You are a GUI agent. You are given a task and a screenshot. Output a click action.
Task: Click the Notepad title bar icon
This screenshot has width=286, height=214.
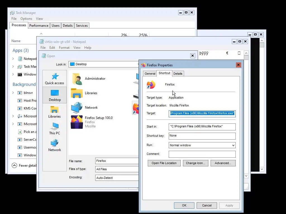42,42
